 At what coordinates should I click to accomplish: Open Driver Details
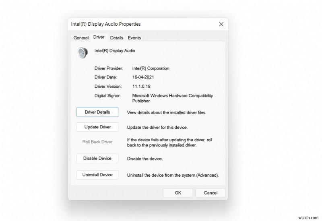97,112
